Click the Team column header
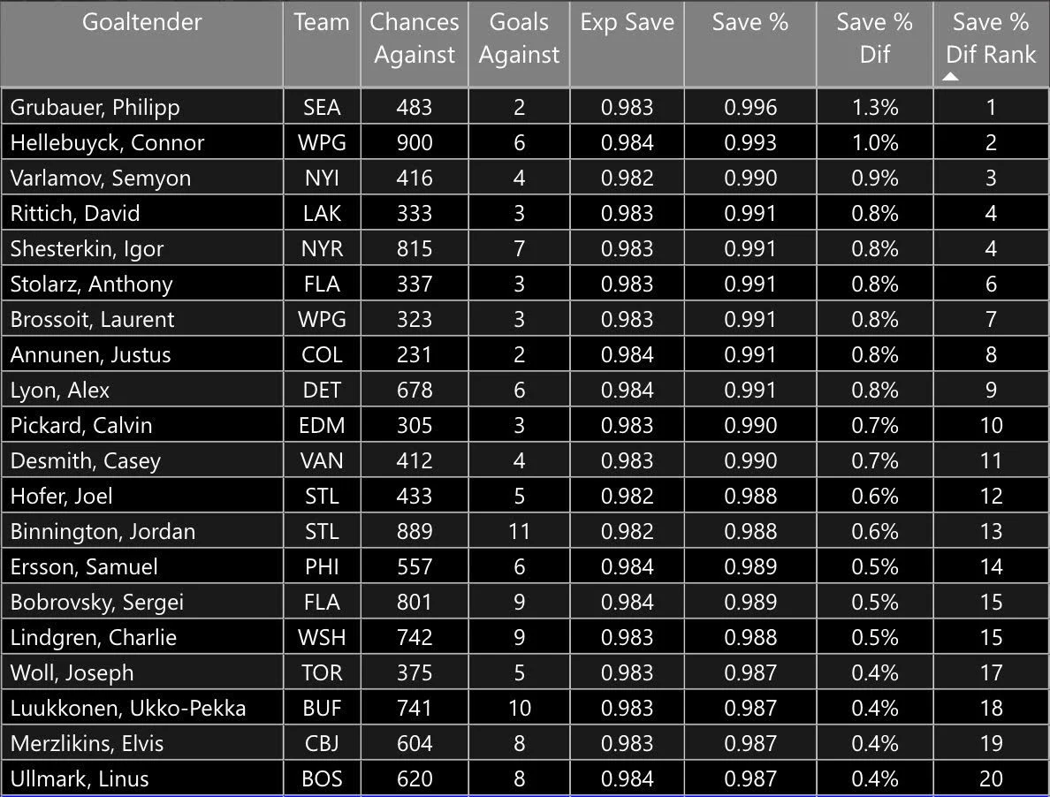Screen dimensions: 1050x797 322,23
